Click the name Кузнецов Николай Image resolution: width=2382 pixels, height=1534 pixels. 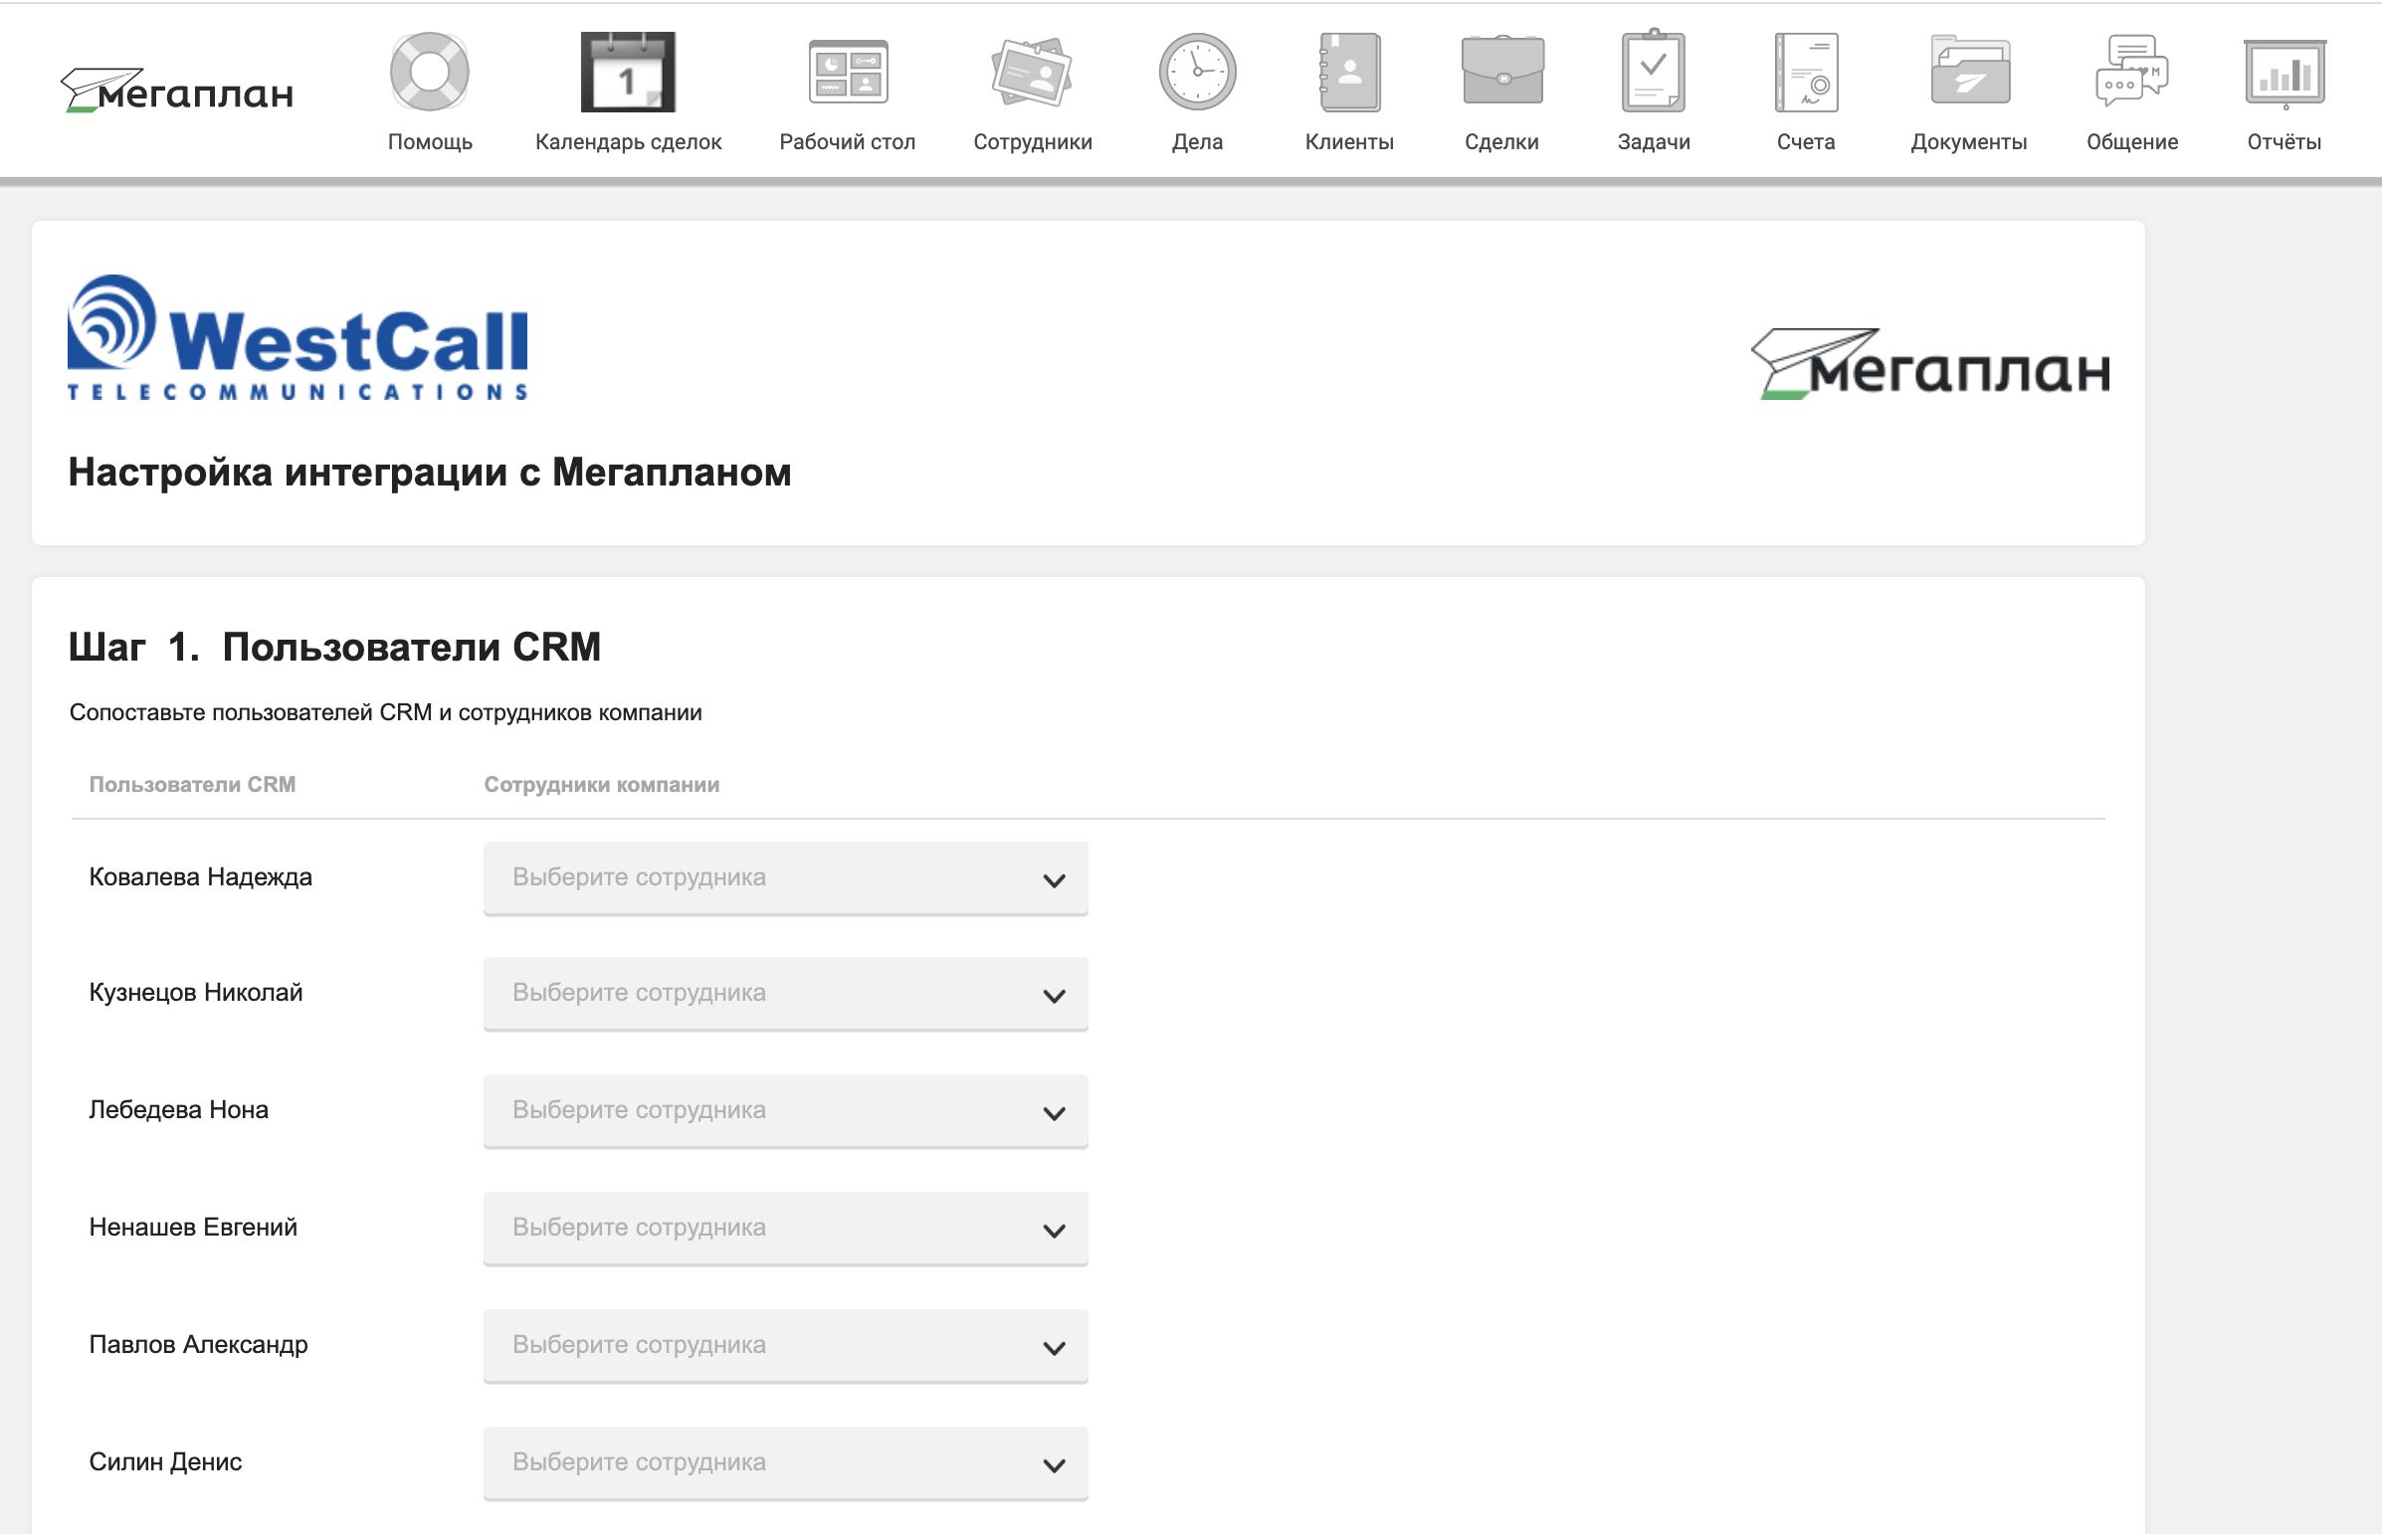pyautogui.click(x=195, y=992)
